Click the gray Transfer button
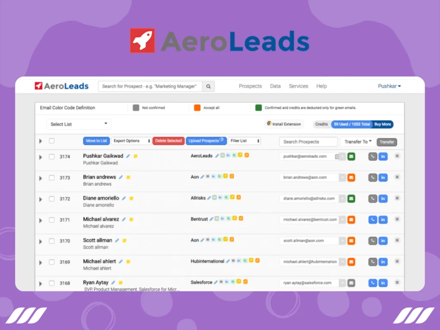The image size is (440, 330). tap(387, 142)
